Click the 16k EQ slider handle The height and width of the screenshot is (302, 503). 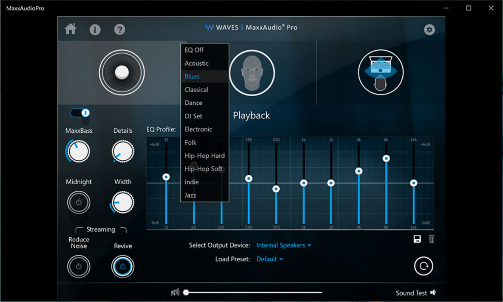[414, 183]
